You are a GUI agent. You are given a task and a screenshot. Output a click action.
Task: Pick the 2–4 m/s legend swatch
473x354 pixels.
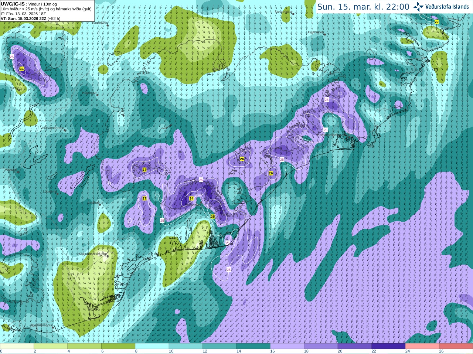click(x=51, y=346)
